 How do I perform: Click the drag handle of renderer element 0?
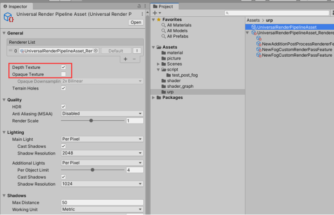[x=10, y=51]
